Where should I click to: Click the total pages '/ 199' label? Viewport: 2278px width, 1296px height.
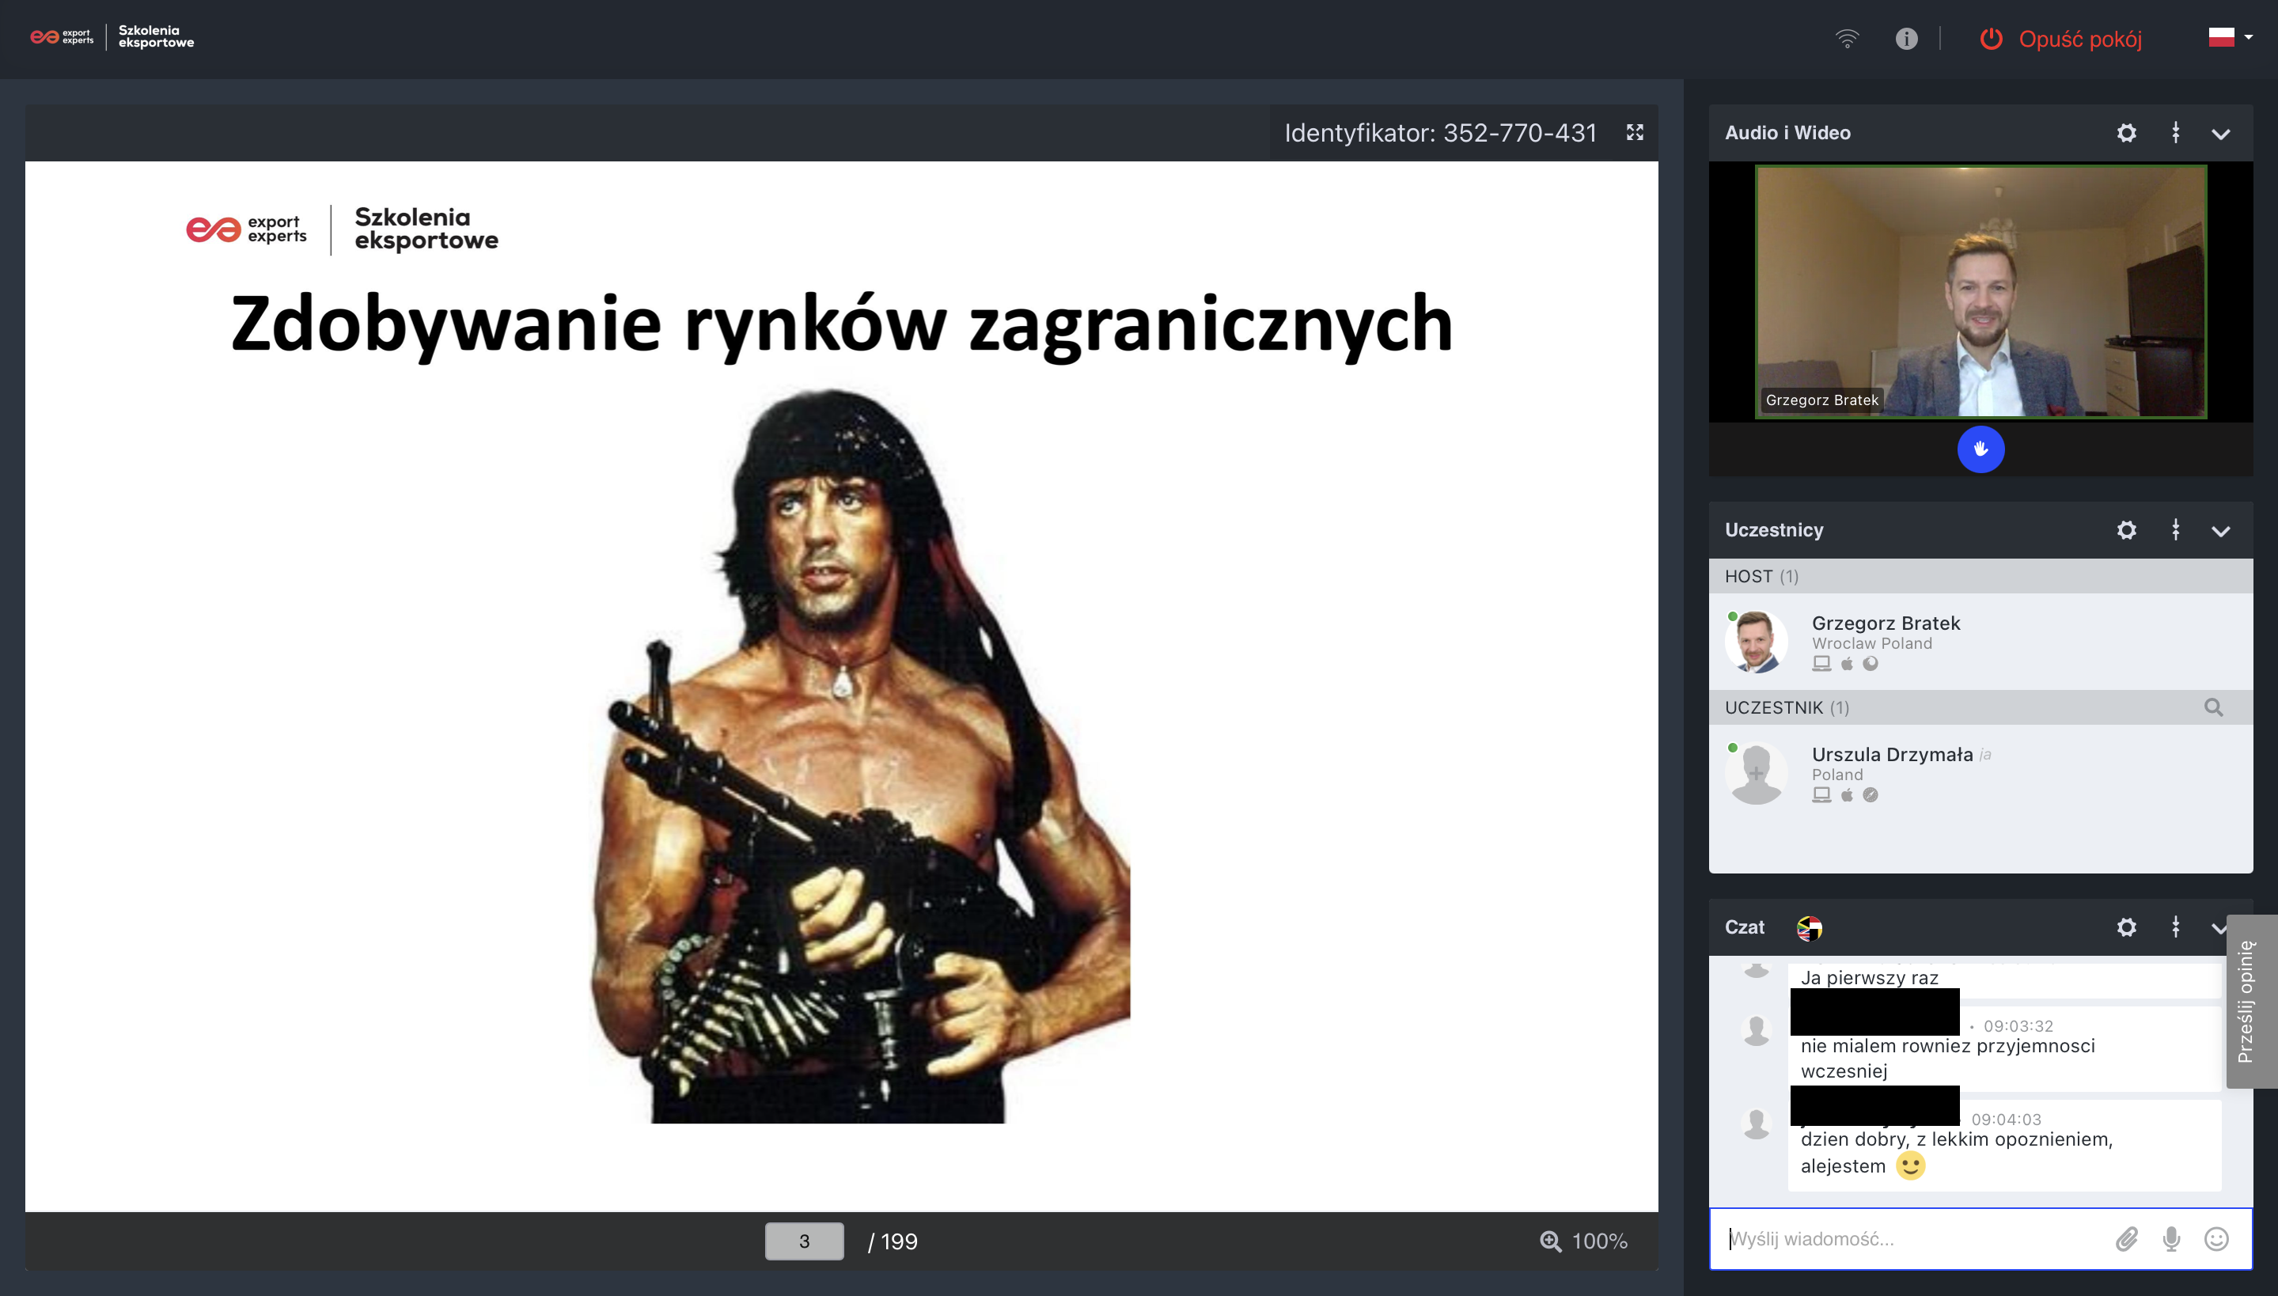[892, 1241]
